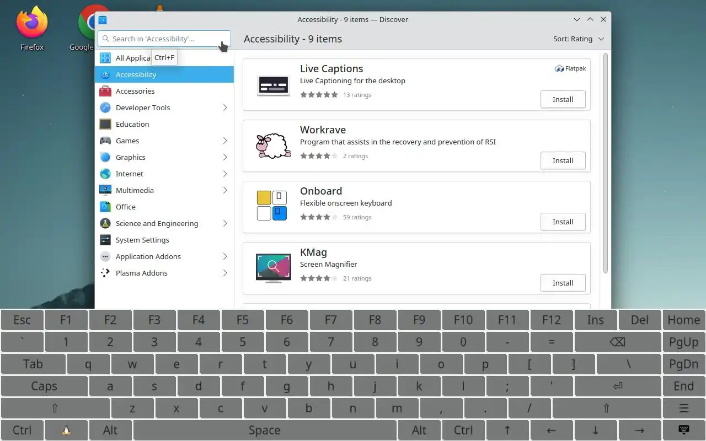Toggle the Caps key on virtual keyboard
The height and width of the screenshot is (441, 706).
[x=44, y=386]
